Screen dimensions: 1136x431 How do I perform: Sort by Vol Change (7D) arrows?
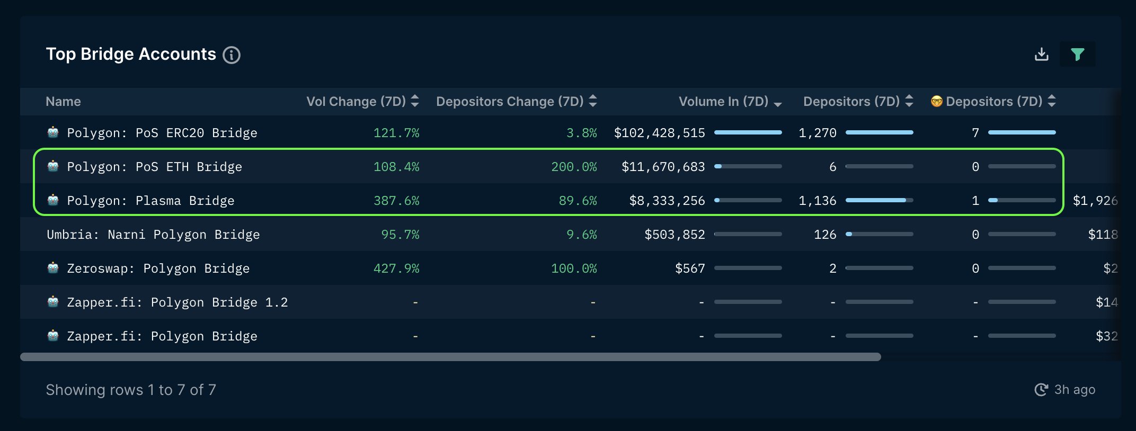click(x=415, y=101)
